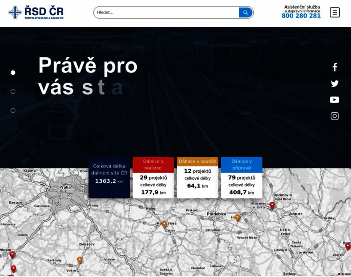
Task: Call assistance number 800 280 281
Action: point(301,16)
